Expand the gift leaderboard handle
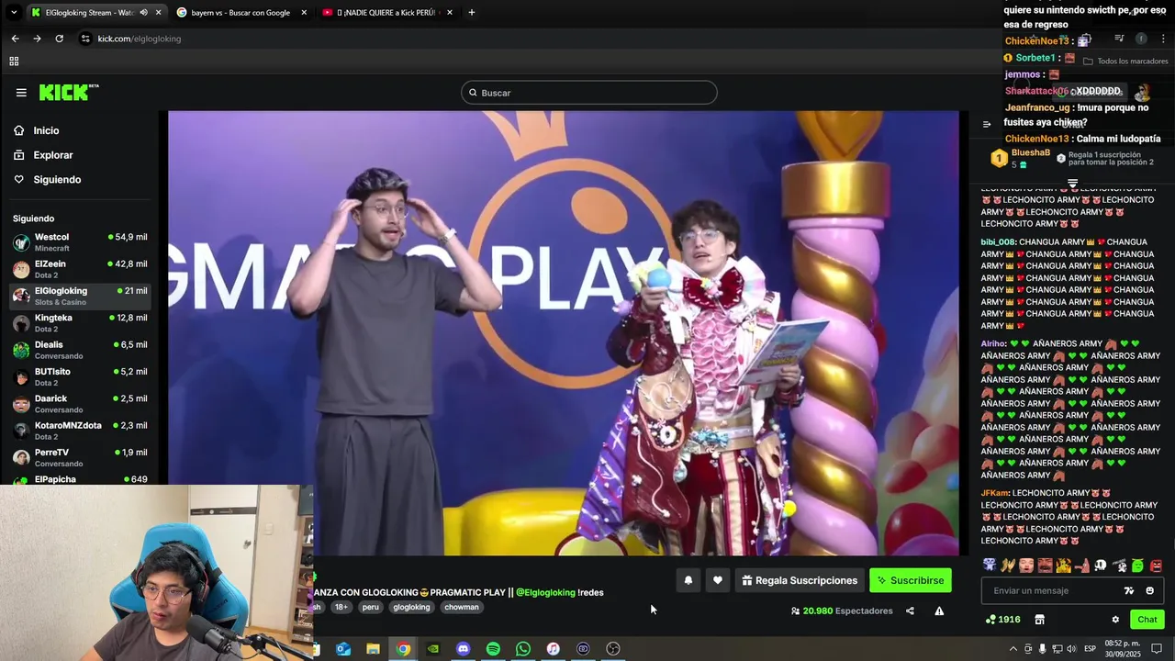The width and height of the screenshot is (1175, 661). (1072, 183)
